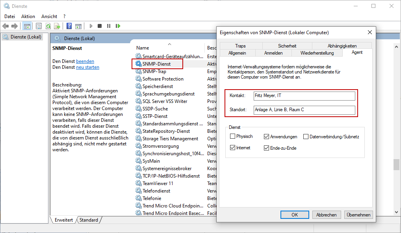Screen dimensions: 401x233
Task: Switch to the Traps tab
Action: click(x=240, y=46)
